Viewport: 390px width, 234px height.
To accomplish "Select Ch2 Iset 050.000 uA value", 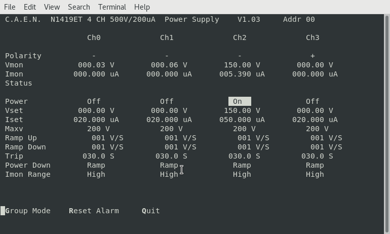I will click(x=242, y=120).
